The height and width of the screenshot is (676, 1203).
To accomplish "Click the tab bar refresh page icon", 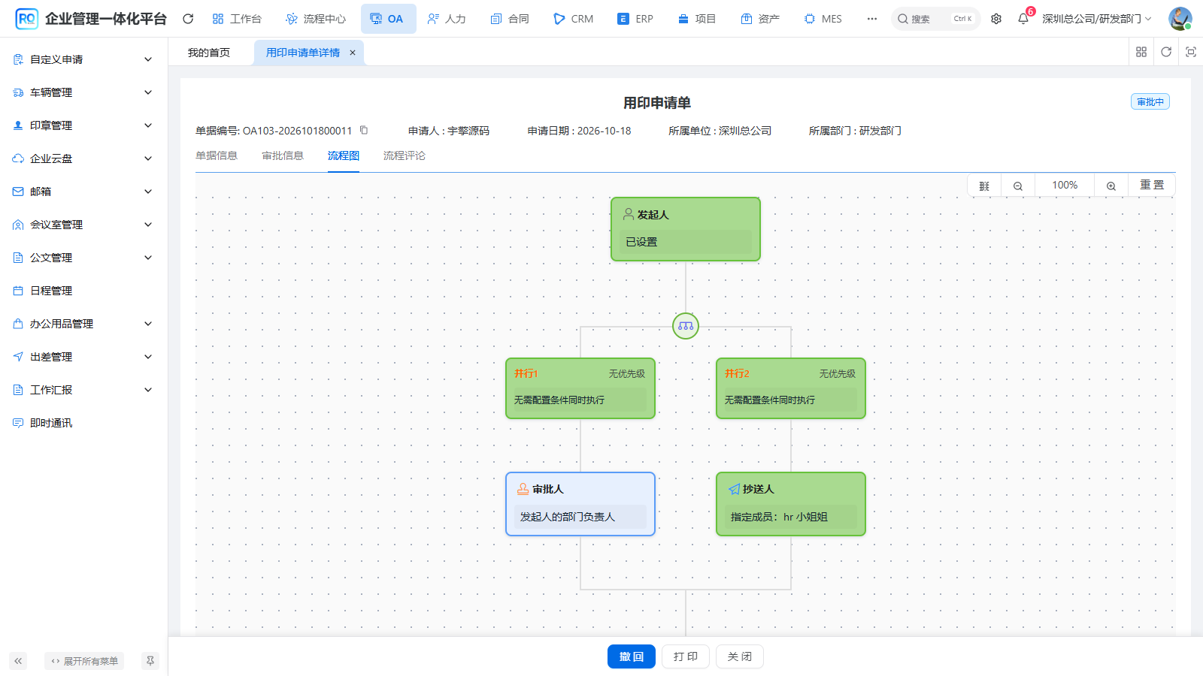I will [1166, 52].
